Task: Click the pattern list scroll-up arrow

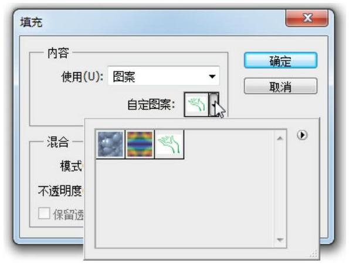Action: [x=280, y=139]
